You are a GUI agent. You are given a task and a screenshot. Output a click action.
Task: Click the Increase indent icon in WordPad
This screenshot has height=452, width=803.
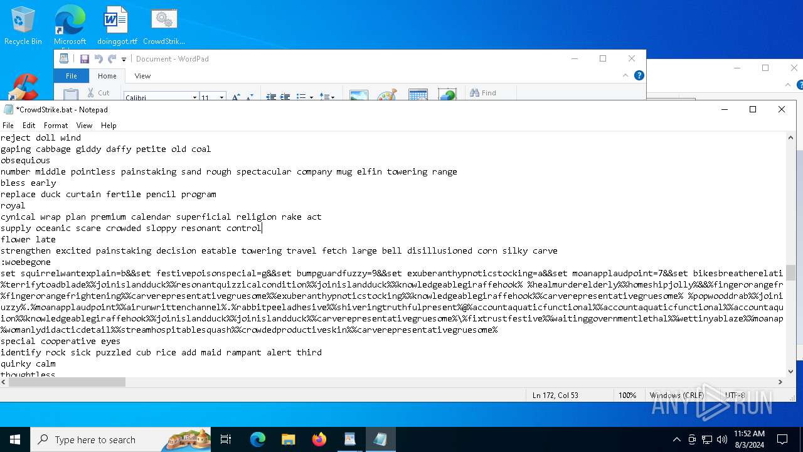(285, 97)
